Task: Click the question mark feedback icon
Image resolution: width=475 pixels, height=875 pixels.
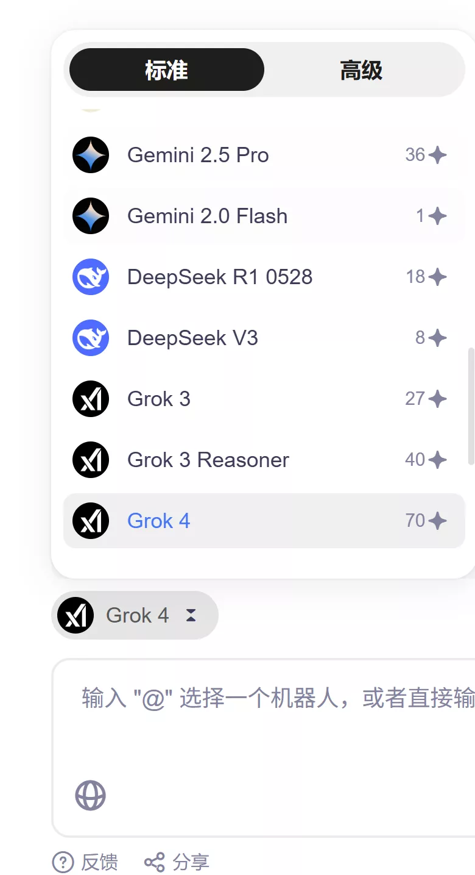Action: click(63, 862)
